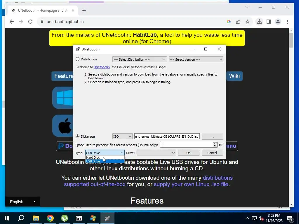Open the Chrome downloads icon
Image resolution: width=299 pixels, height=224 pixels.
(259, 22)
